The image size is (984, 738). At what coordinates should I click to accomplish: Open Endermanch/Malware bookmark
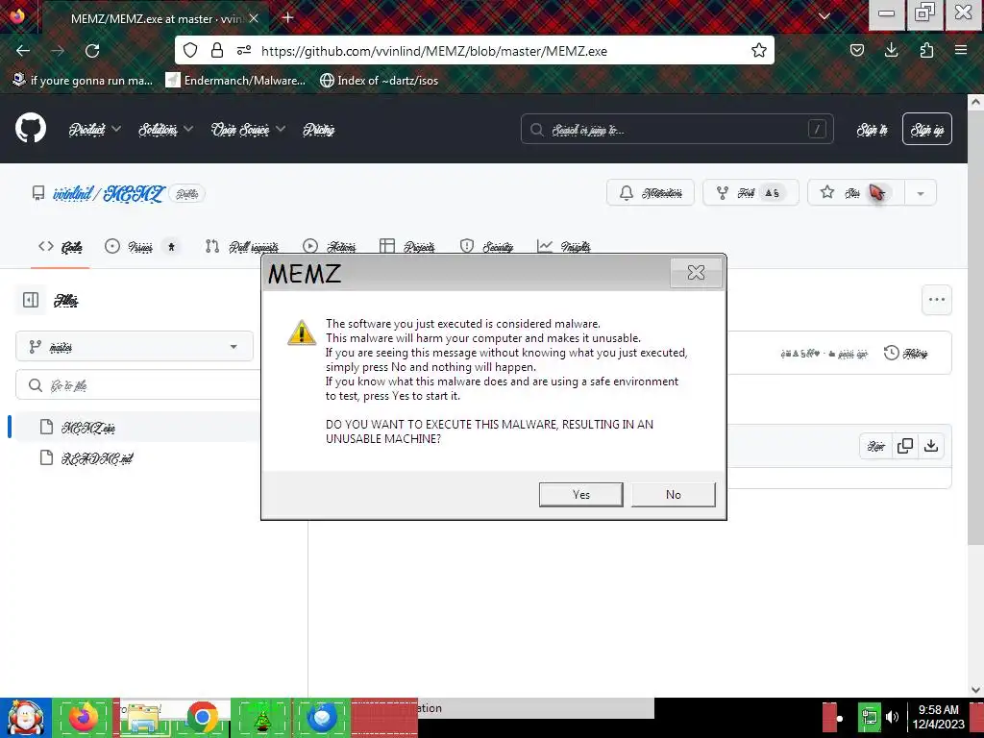coord(235,81)
